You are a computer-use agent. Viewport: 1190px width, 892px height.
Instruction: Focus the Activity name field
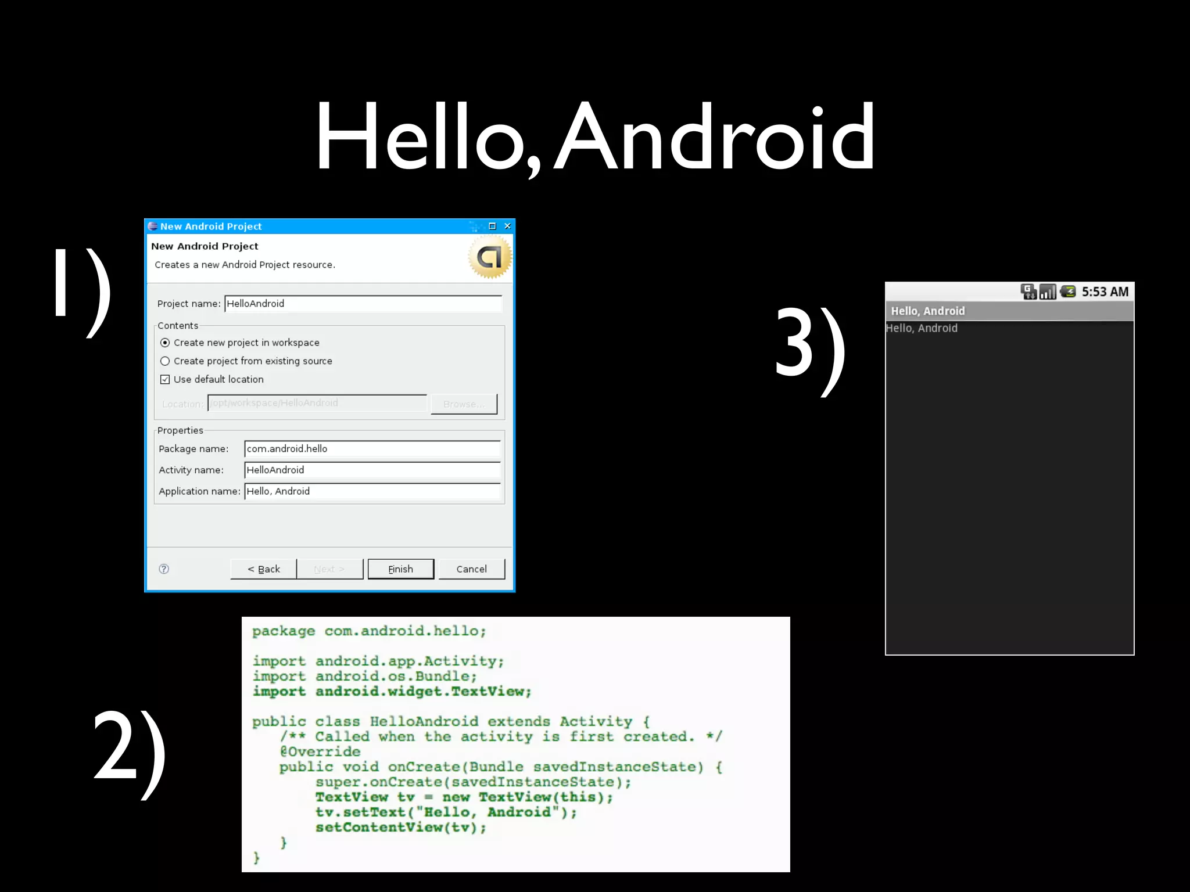coord(372,470)
